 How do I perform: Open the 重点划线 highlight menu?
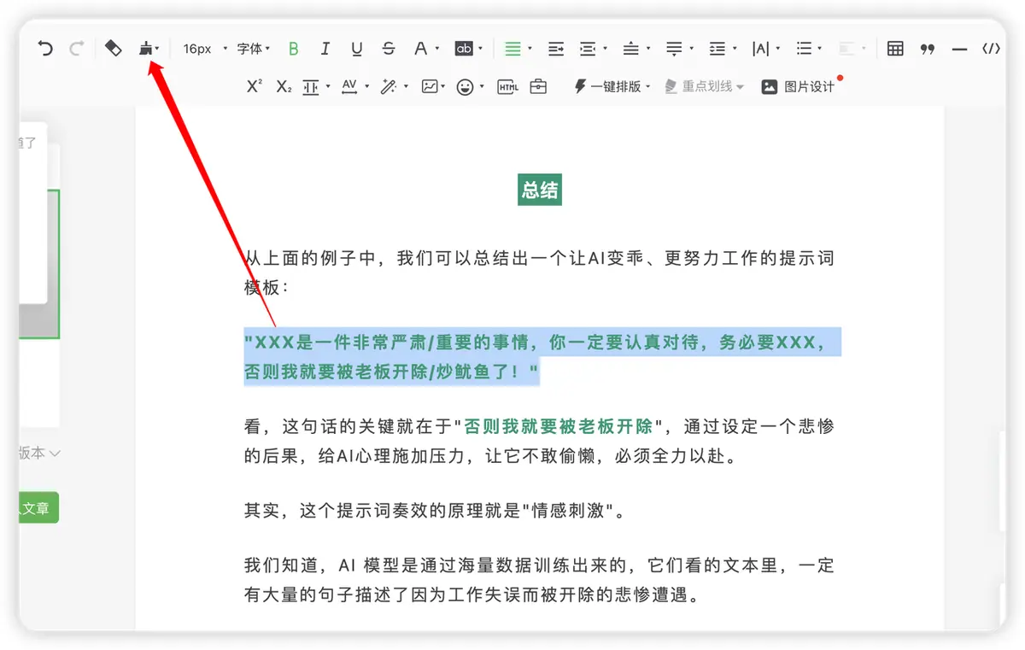[704, 86]
